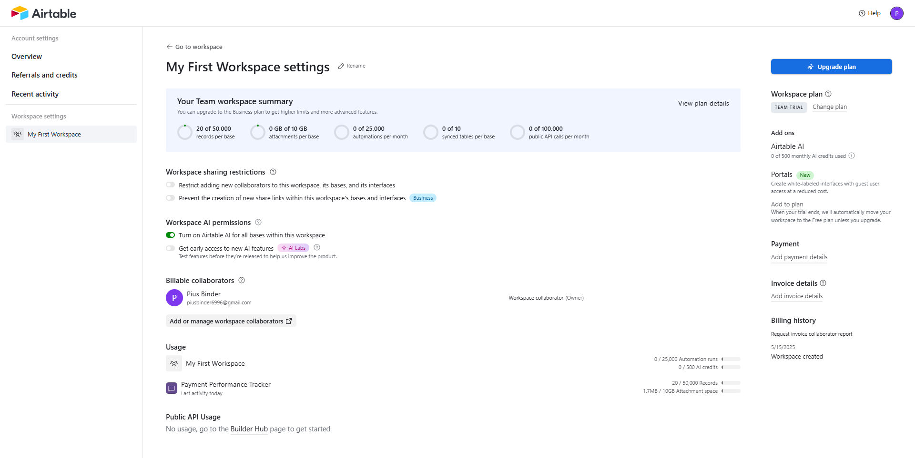Click the Rename pencil icon

341,66
